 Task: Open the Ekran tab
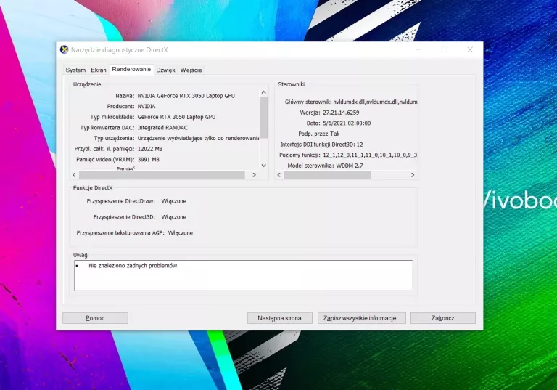99,70
